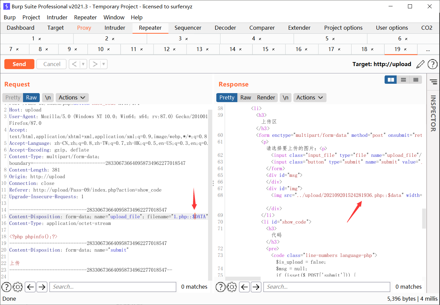Open the Inspector panel menu icon
The height and width of the screenshot is (305, 440).
coord(433,82)
